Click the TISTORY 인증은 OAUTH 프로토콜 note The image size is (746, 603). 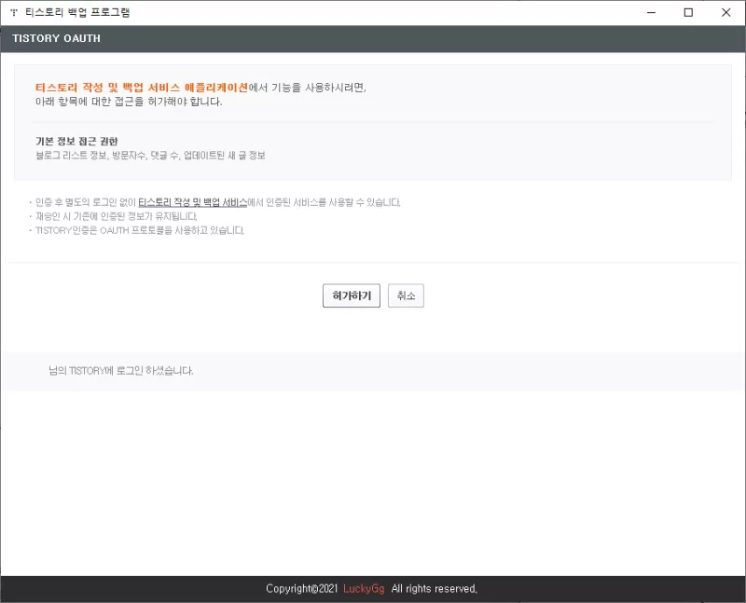(139, 230)
